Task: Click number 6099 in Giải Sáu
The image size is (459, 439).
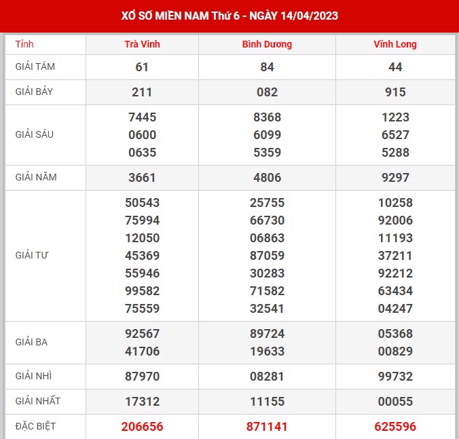Action: pyautogui.click(x=268, y=135)
